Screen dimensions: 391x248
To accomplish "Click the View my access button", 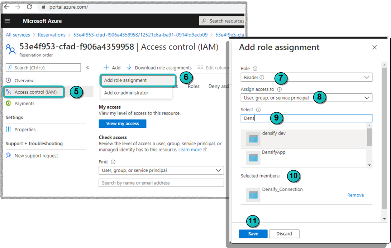I will point(123,124).
